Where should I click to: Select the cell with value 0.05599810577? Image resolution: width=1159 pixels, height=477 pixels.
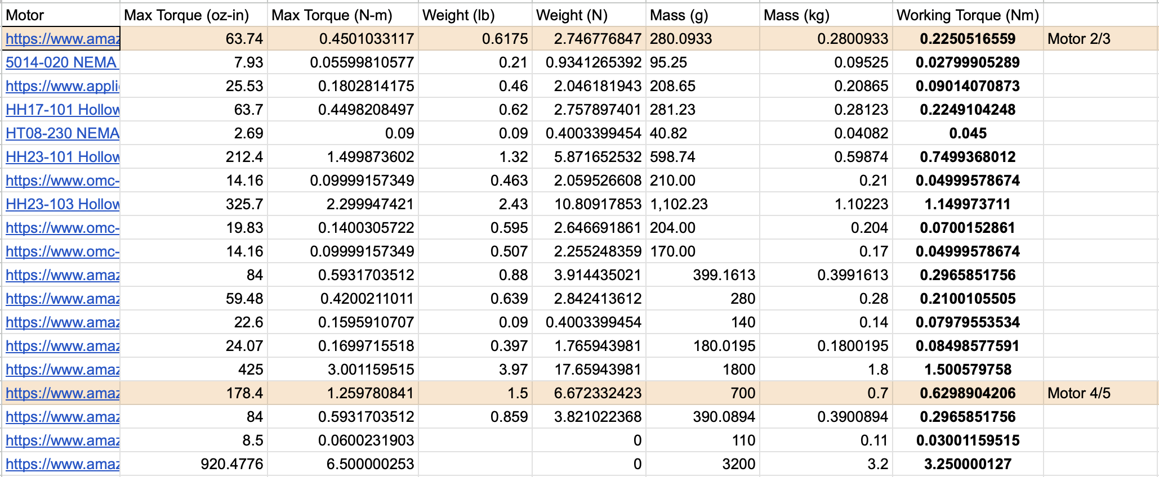343,62
